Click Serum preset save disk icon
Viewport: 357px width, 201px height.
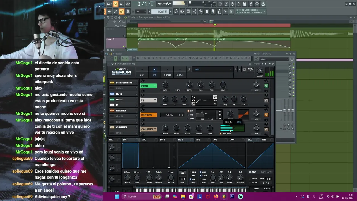pos(189,69)
